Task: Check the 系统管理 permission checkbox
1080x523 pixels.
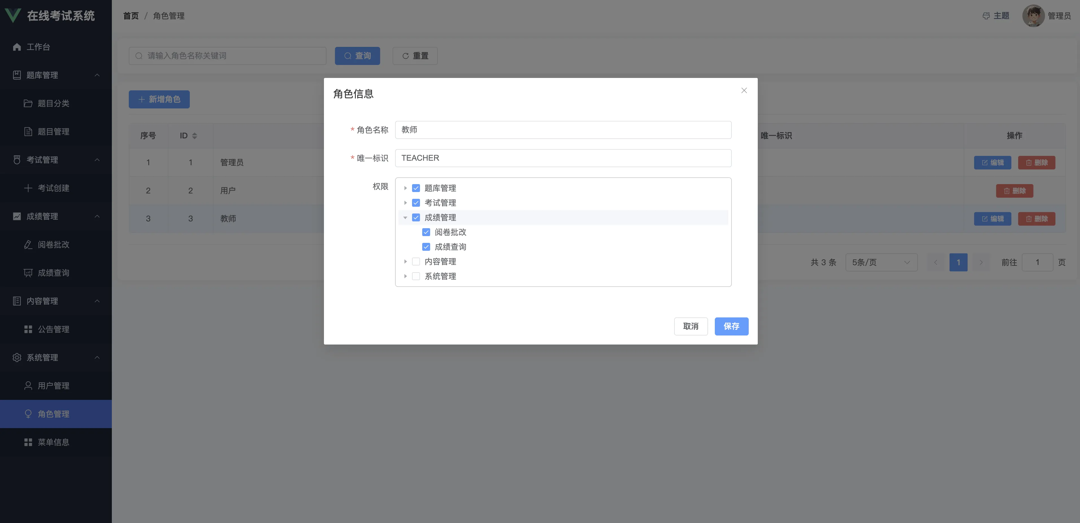Action: point(416,276)
